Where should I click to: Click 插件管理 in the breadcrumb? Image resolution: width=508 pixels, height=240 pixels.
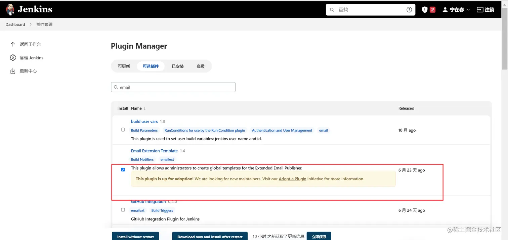(44, 25)
